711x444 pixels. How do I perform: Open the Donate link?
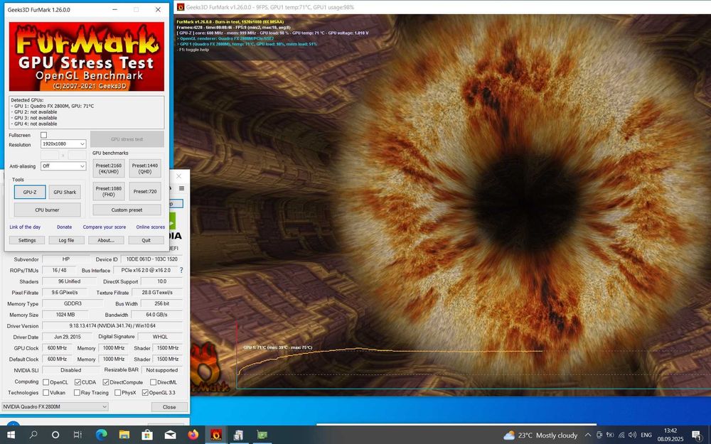pos(65,227)
